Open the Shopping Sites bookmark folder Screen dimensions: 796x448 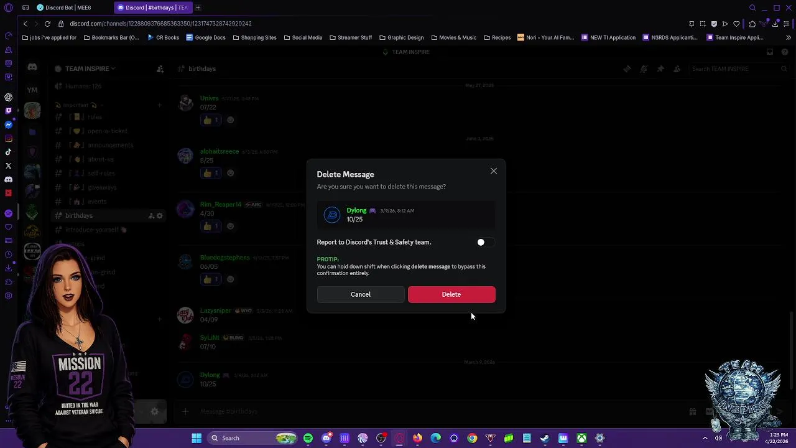(x=254, y=37)
